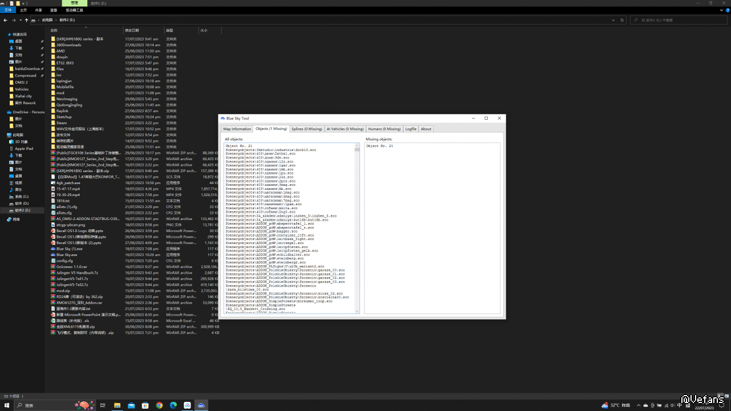
Task: Open the address bar history dropdown
Action: click(x=613, y=20)
